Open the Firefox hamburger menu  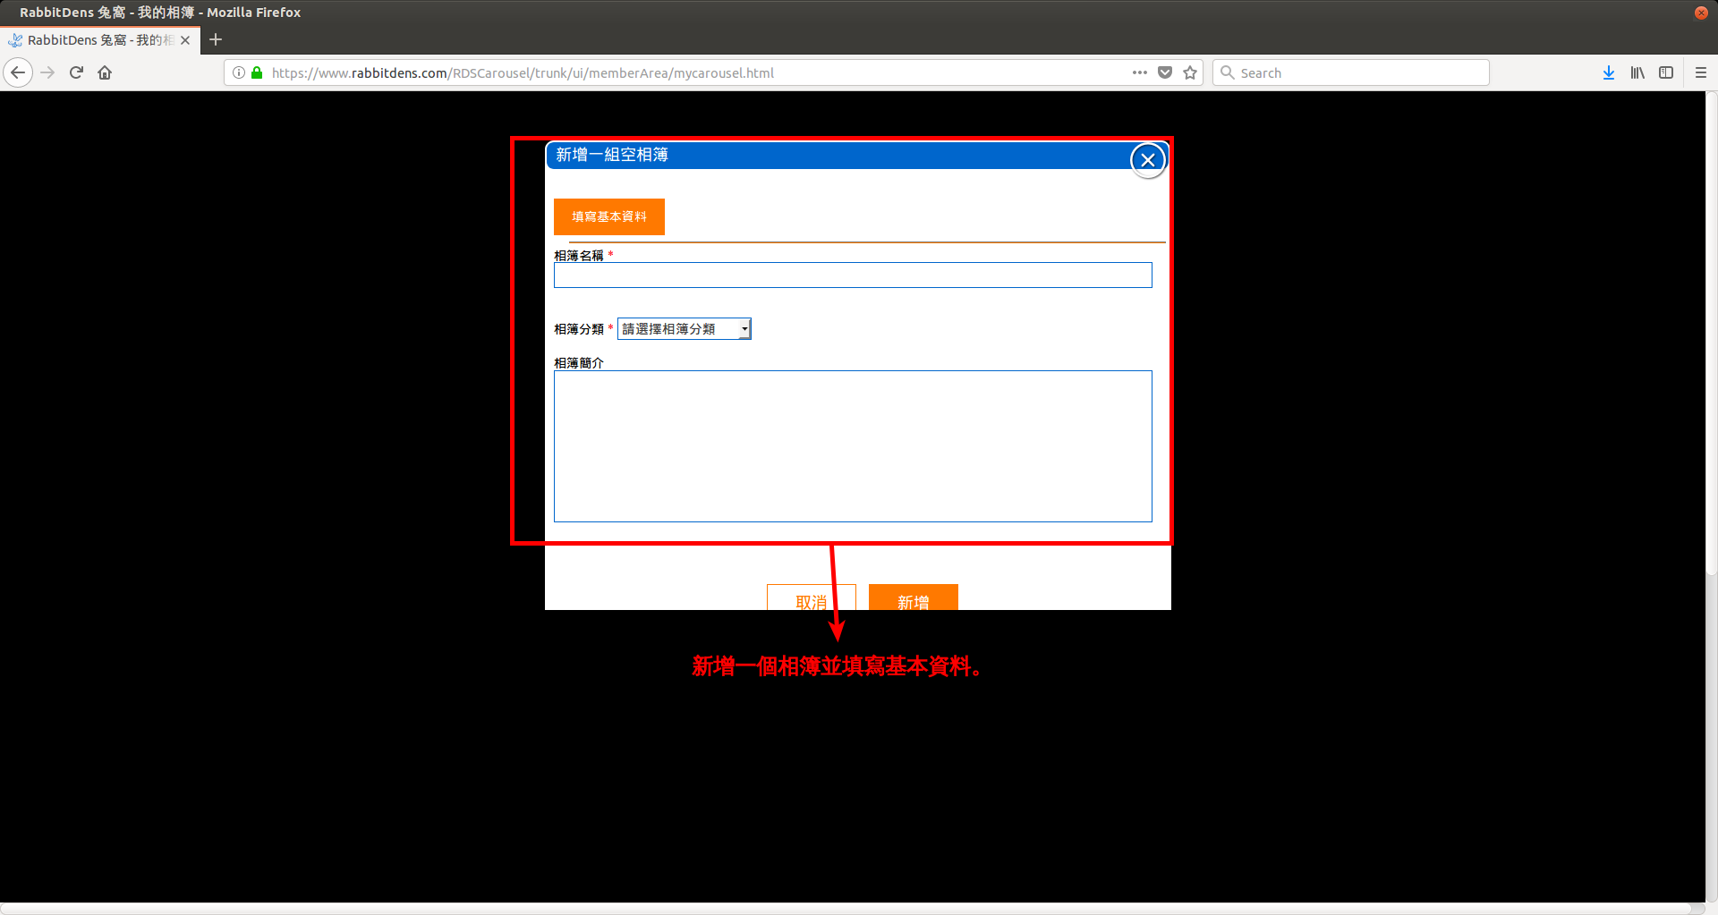coord(1701,72)
